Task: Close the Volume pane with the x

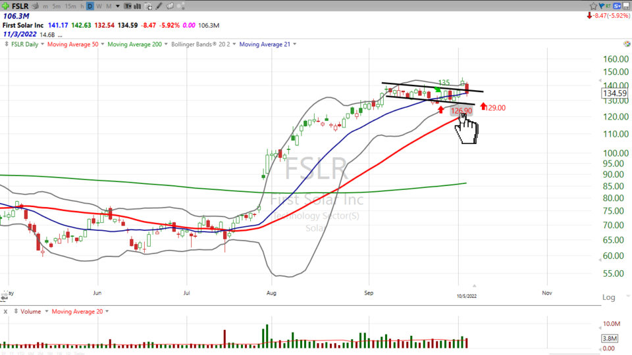Action: (5, 311)
